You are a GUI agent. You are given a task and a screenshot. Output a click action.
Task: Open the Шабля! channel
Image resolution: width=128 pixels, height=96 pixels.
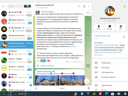17,53
